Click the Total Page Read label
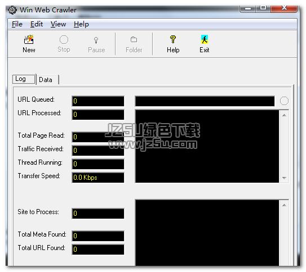The image size is (306, 272). (x=41, y=135)
